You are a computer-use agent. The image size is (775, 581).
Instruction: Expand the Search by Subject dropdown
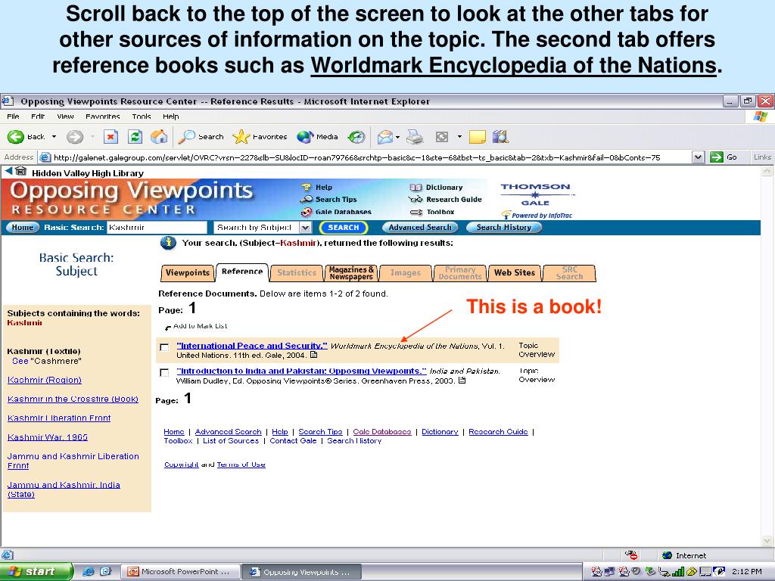click(306, 227)
